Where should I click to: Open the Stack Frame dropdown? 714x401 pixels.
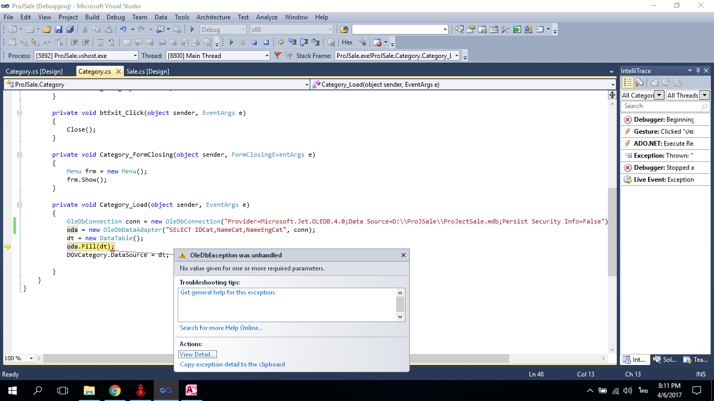click(397, 55)
